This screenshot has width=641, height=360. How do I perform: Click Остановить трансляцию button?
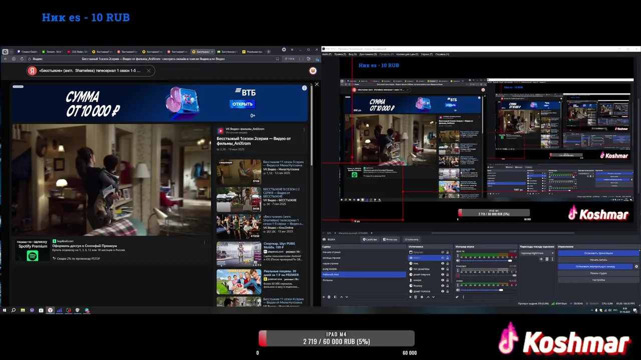coord(598,253)
